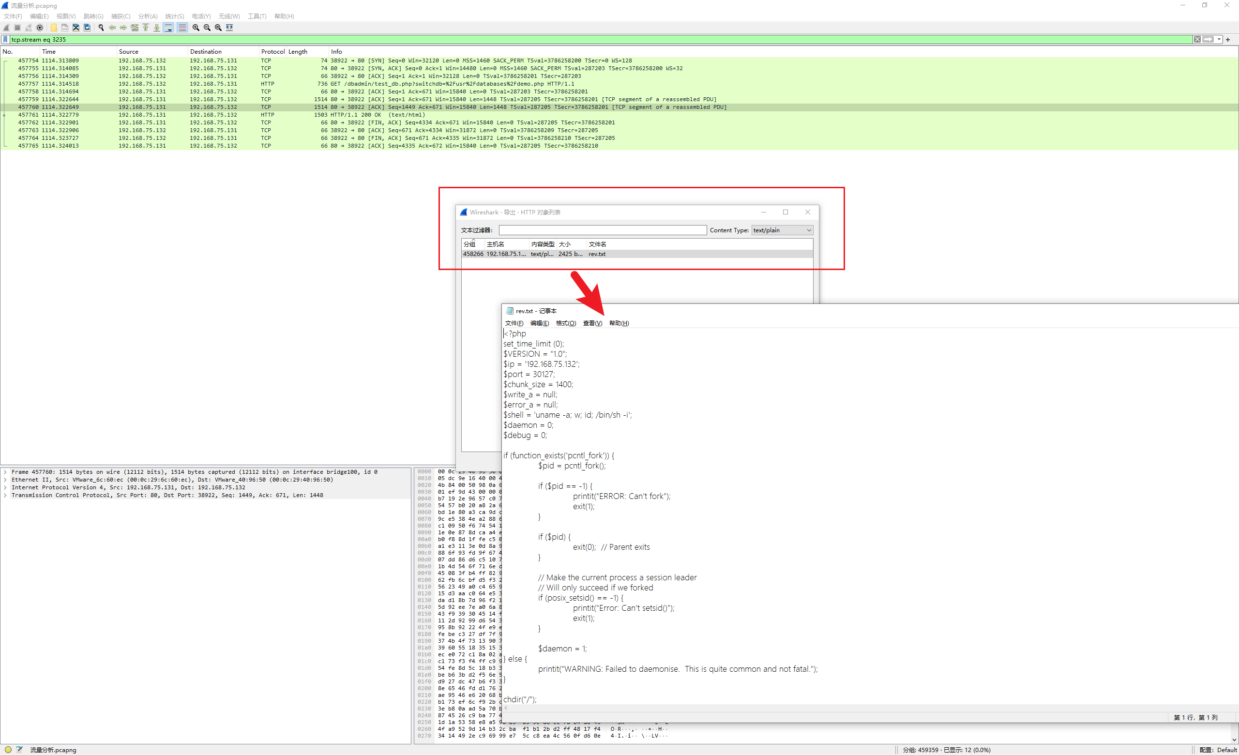The image size is (1239, 755).
Task: Click the capture file properties status icon
Action: [20, 750]
